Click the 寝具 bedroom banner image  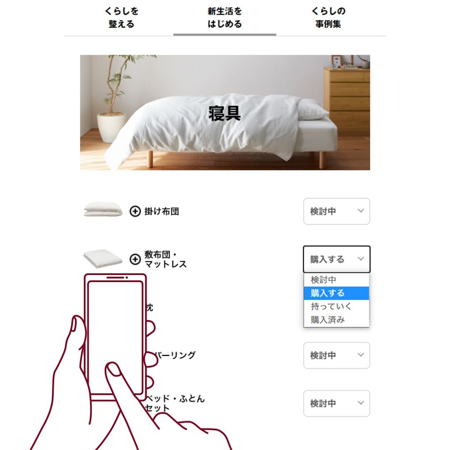pos(225,112)
